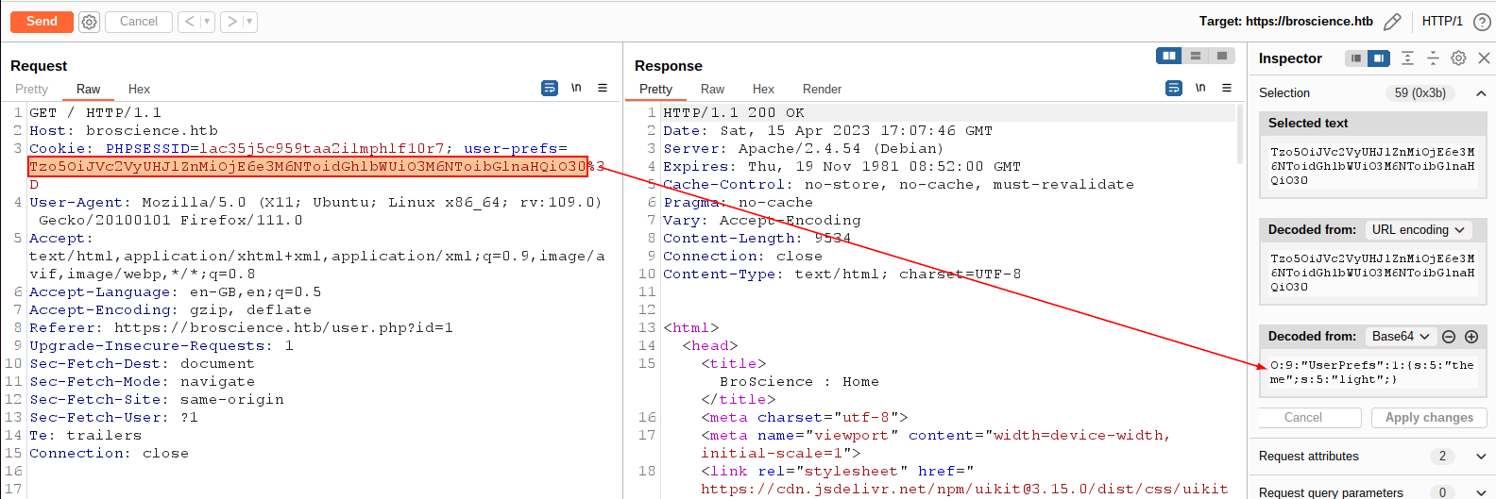Remove Base64 decoding with the minus icon
Viewport: 1496px width, 499px height.
click(x=1449, y=337)
